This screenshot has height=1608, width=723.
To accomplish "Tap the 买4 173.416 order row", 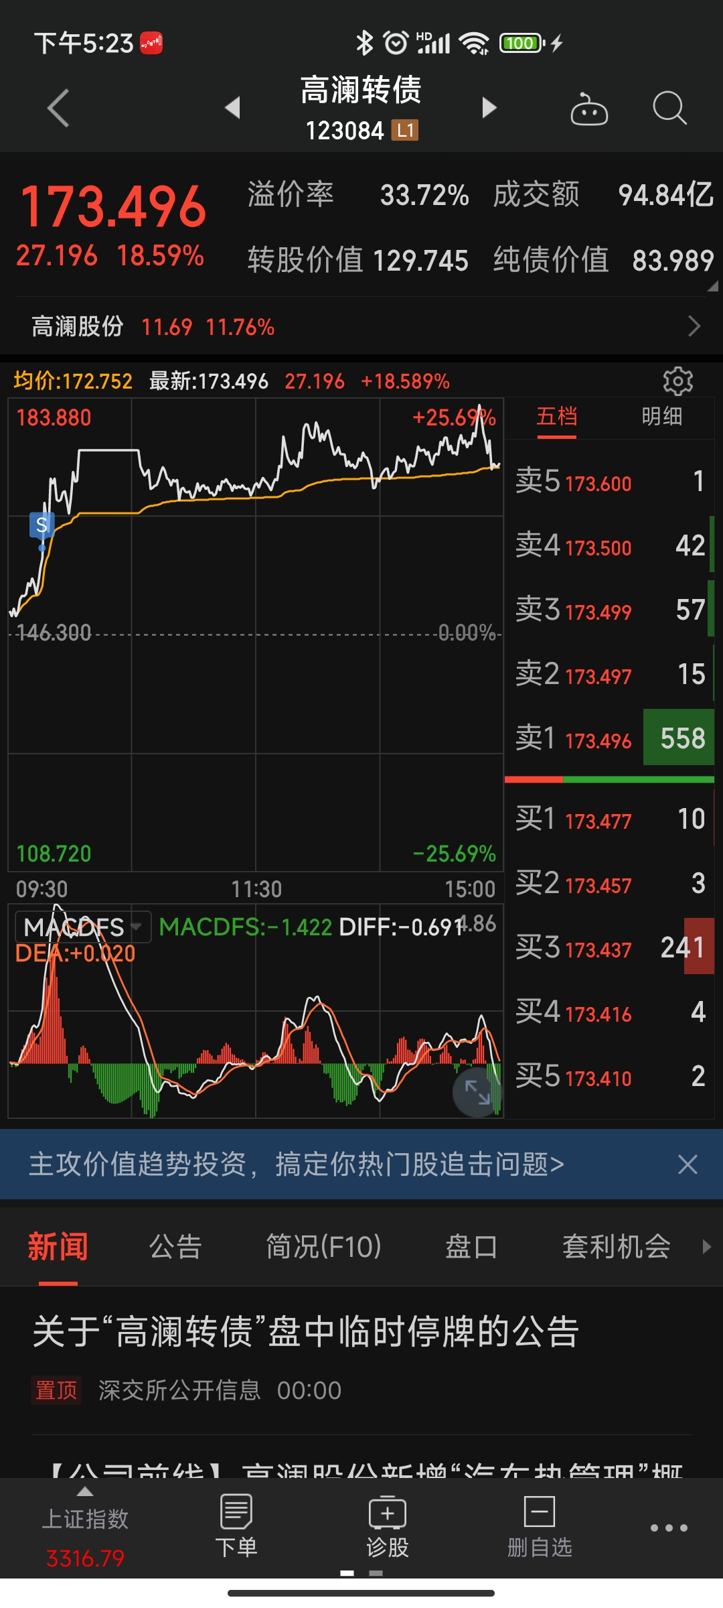I will pos(609,1012).
